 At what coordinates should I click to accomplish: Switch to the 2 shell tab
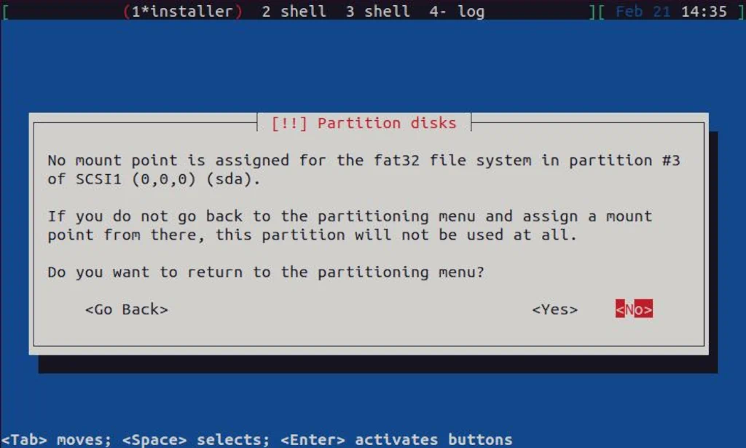click(x=294, y=11)
